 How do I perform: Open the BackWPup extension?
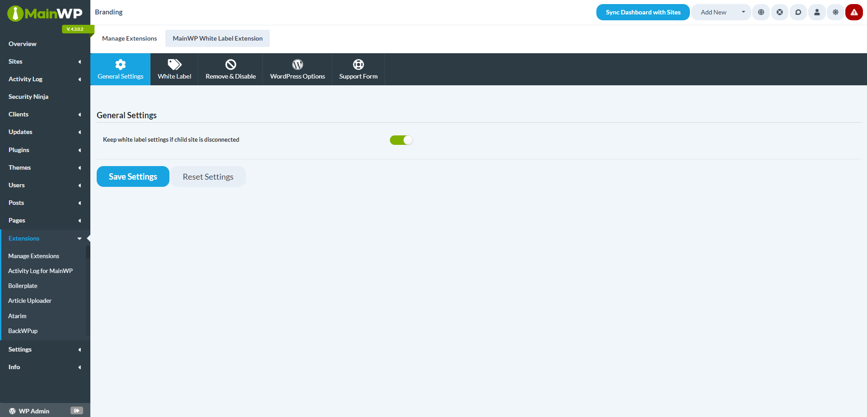coord(23,331)
